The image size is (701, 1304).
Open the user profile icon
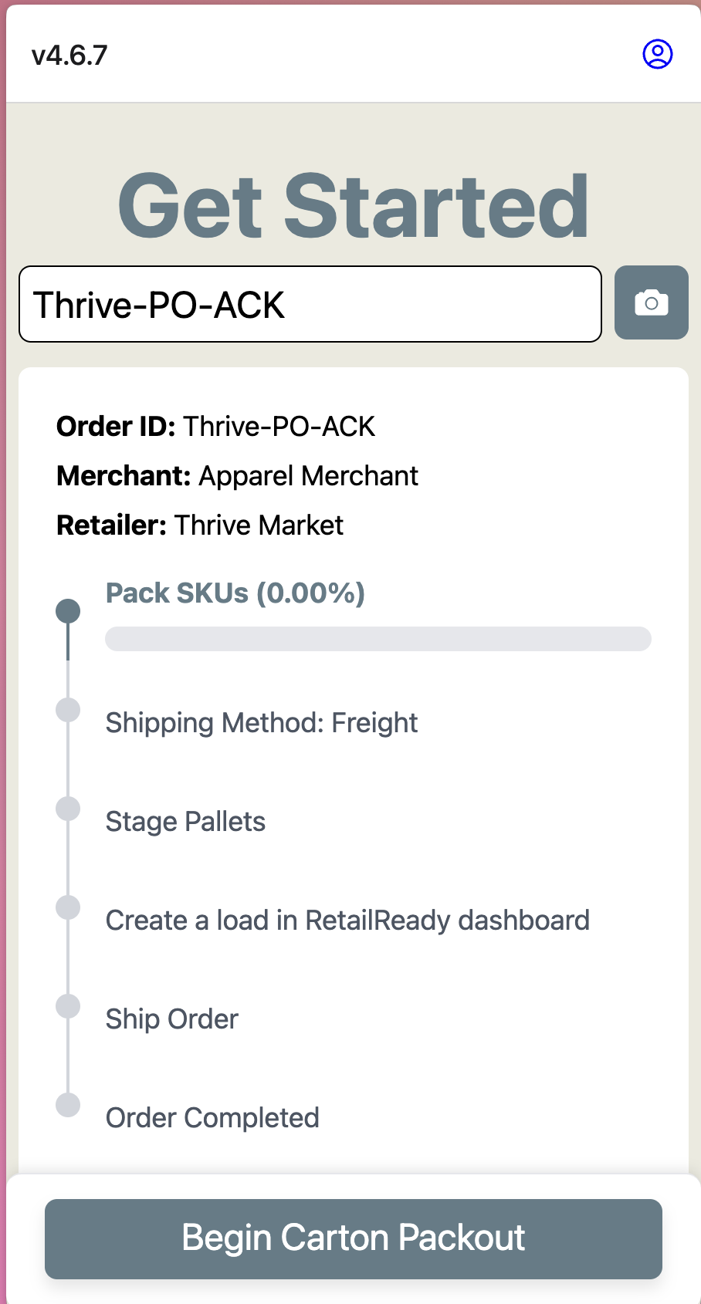click(x=658, y=54)
